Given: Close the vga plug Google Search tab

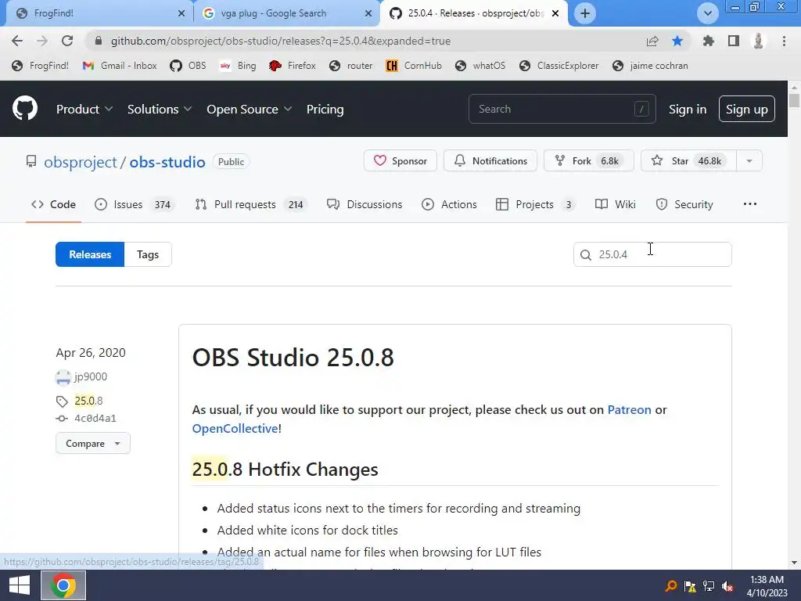Looking at the screenshot, I should (368, 13).
